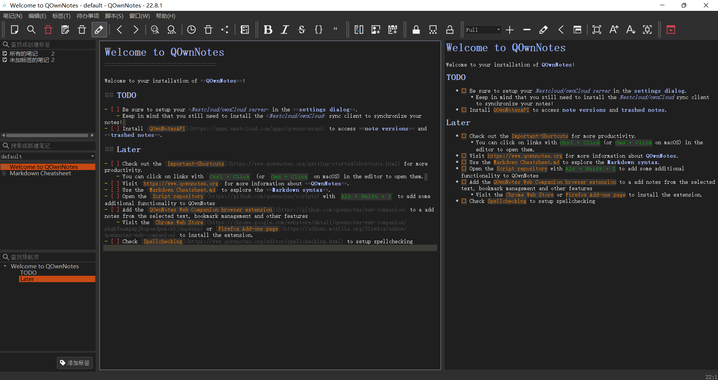The height and width of the screenshot is (380, 718).
Task: Open the 标签(T) menu
Action: 61,16
